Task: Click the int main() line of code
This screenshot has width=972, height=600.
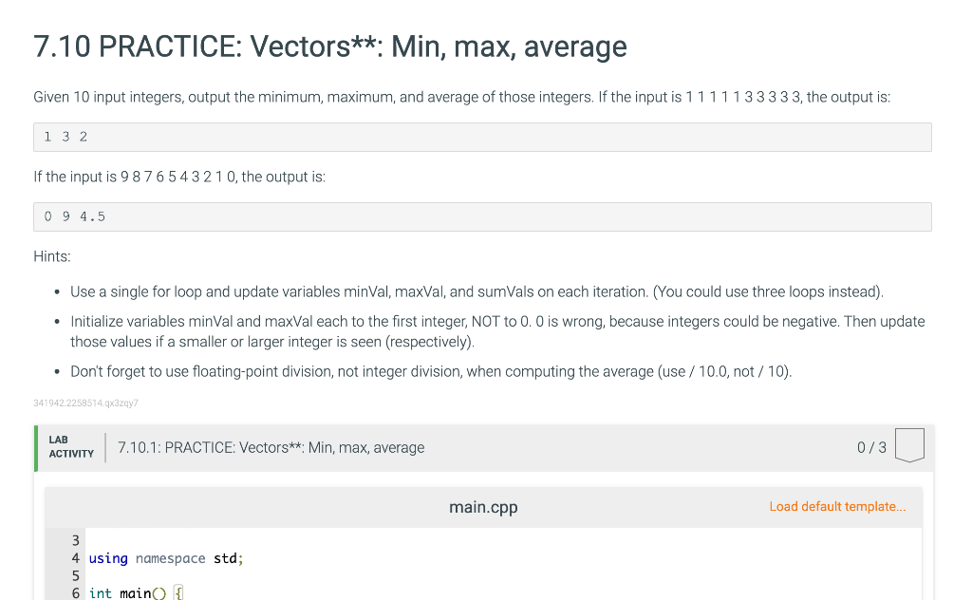Action: pyautogui.click(x=131, y=592)
